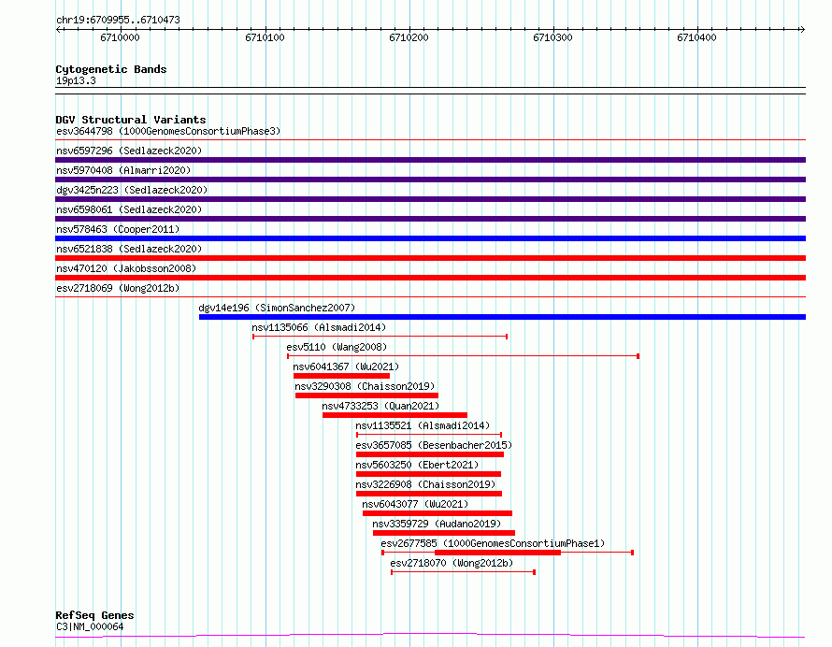Image resolution: width=832 pixels, height=647 pixels.
Task: Click the 6710400 ruler tick label
Action: pyautogui.click(x=696, y=37)
